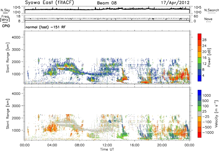Viewport: 219px width, 151px height.
Task: Click the 'Beam 08' label
Action: coord(107,3)
